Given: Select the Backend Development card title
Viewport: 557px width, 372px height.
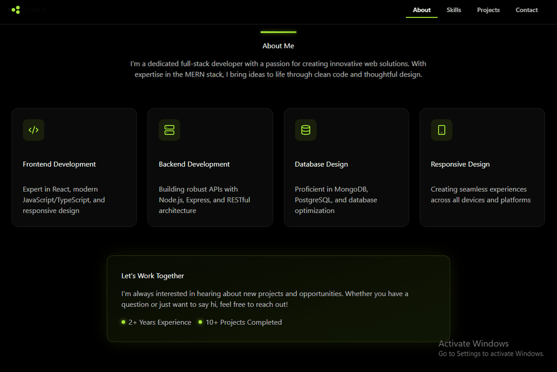Looking at the screenshot, I should [194, 164].
